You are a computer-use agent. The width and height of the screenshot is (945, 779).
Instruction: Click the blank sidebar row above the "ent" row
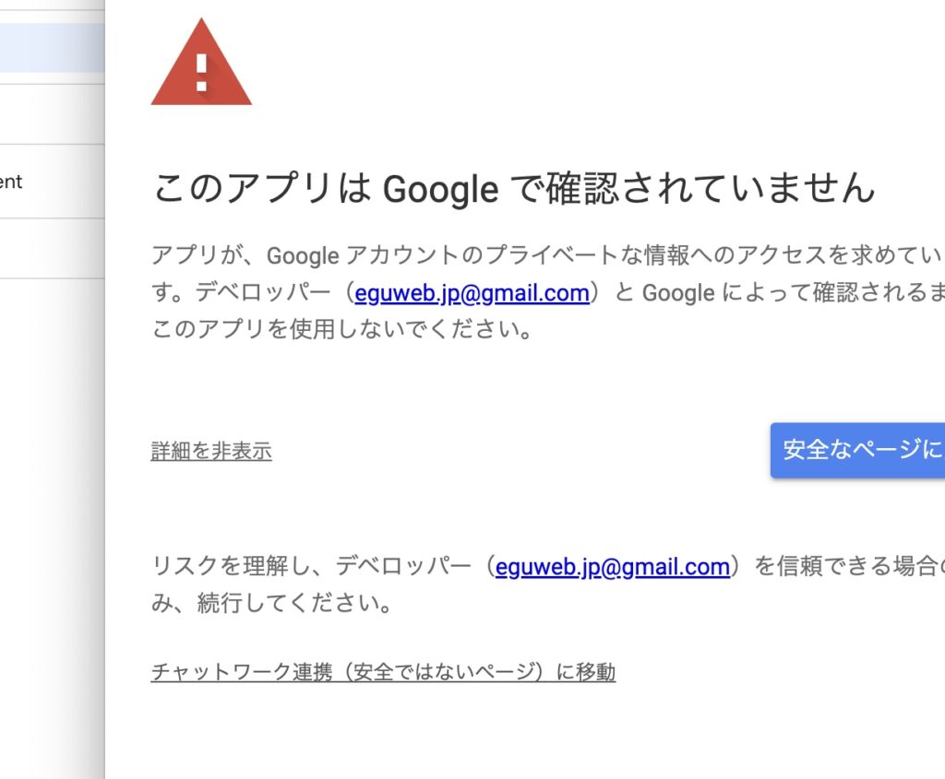tap(51, 114)
